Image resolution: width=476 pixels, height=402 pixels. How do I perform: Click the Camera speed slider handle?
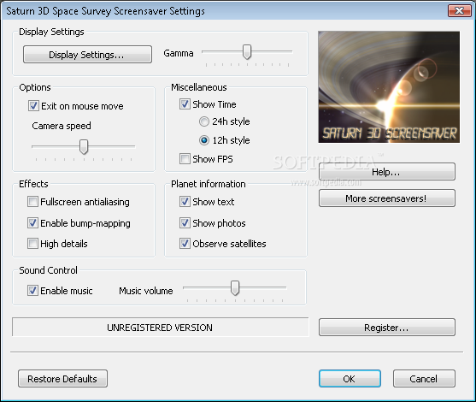click(x=84, y=146)
